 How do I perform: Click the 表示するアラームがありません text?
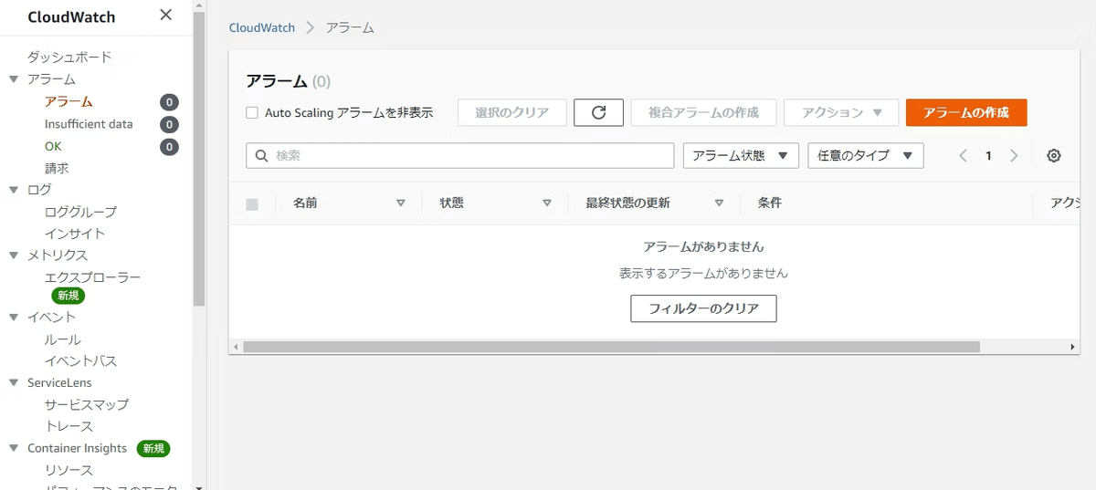coord(703,273)
